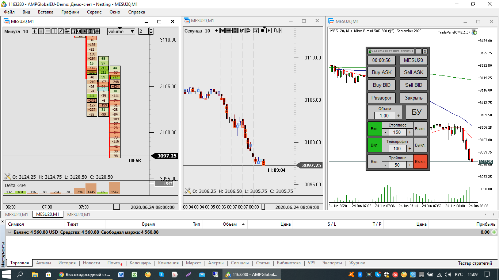Viewport: 499px width, 280px height.
Task: Click the F-marked profile icon in Секунда toolbar
Action: click(256, 31)
